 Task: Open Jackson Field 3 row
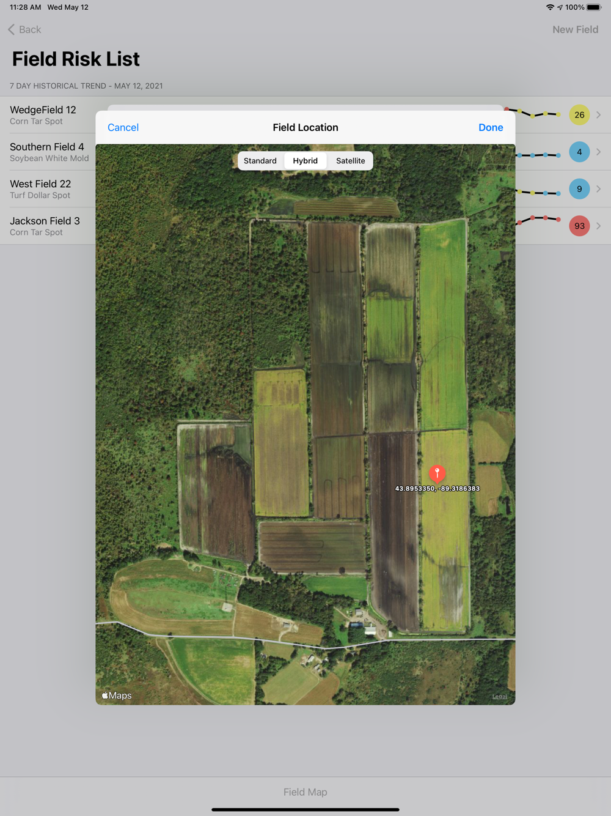coord(305,226)
